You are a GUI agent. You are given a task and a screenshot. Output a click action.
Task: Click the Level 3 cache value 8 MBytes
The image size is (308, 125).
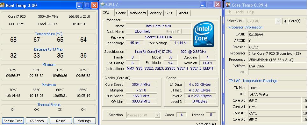coord(200,101)
